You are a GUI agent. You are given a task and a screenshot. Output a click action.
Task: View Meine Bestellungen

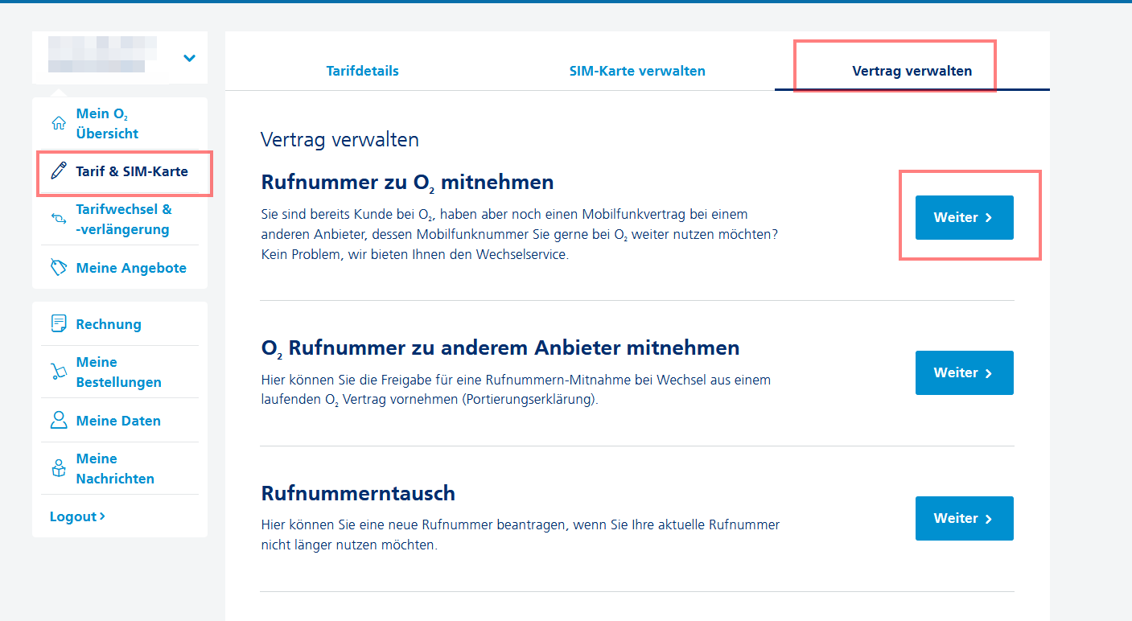[118, 372]
